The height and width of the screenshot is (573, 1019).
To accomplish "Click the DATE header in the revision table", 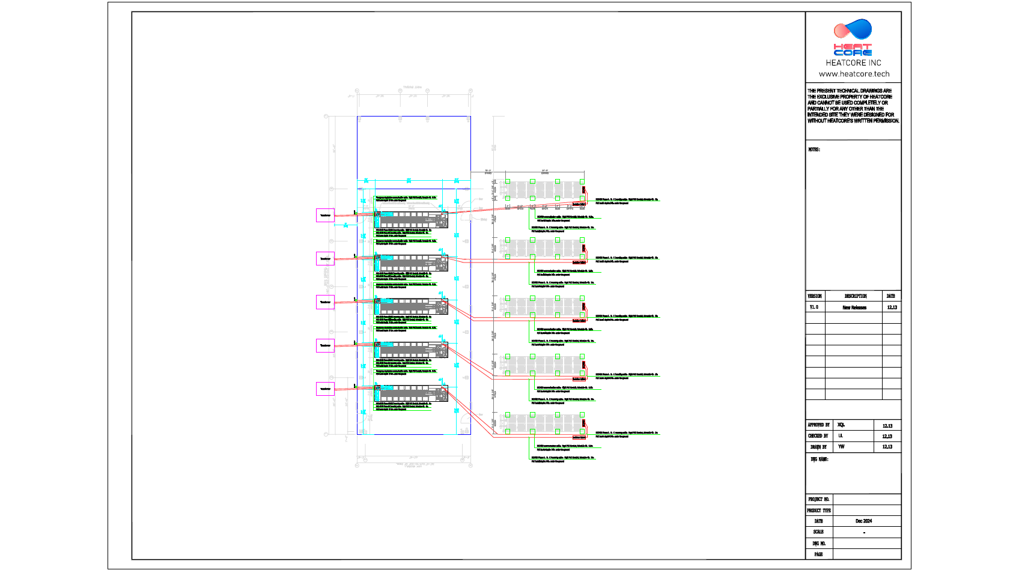I will coord(891,296).
